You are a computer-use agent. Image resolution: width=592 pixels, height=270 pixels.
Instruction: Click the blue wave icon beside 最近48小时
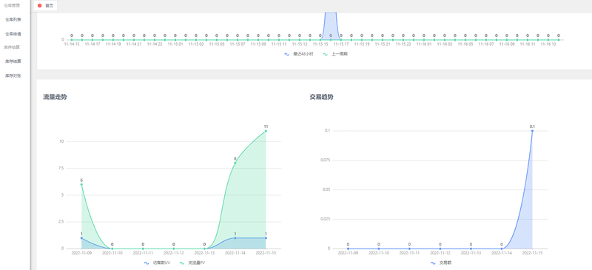(x=287, y=54)
